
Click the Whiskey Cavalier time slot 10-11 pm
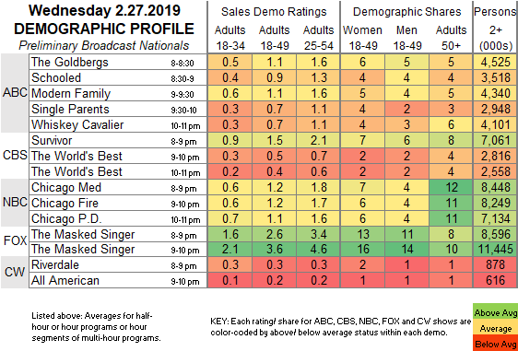coord(185,126)
